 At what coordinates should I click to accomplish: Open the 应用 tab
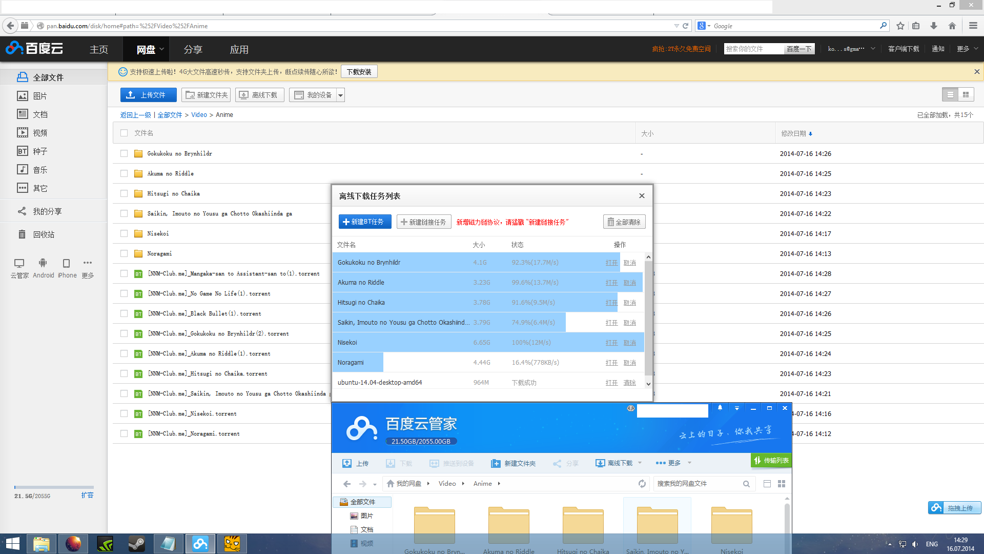click(239, 49)
